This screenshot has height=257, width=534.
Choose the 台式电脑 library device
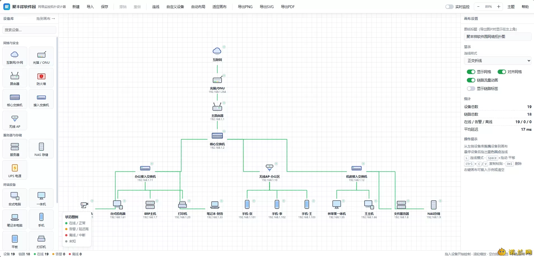click(x=15, y=198)
